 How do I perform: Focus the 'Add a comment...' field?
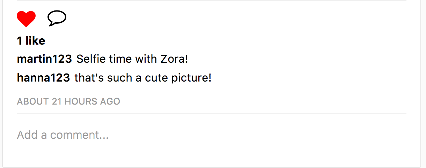(x=212, y=135)
